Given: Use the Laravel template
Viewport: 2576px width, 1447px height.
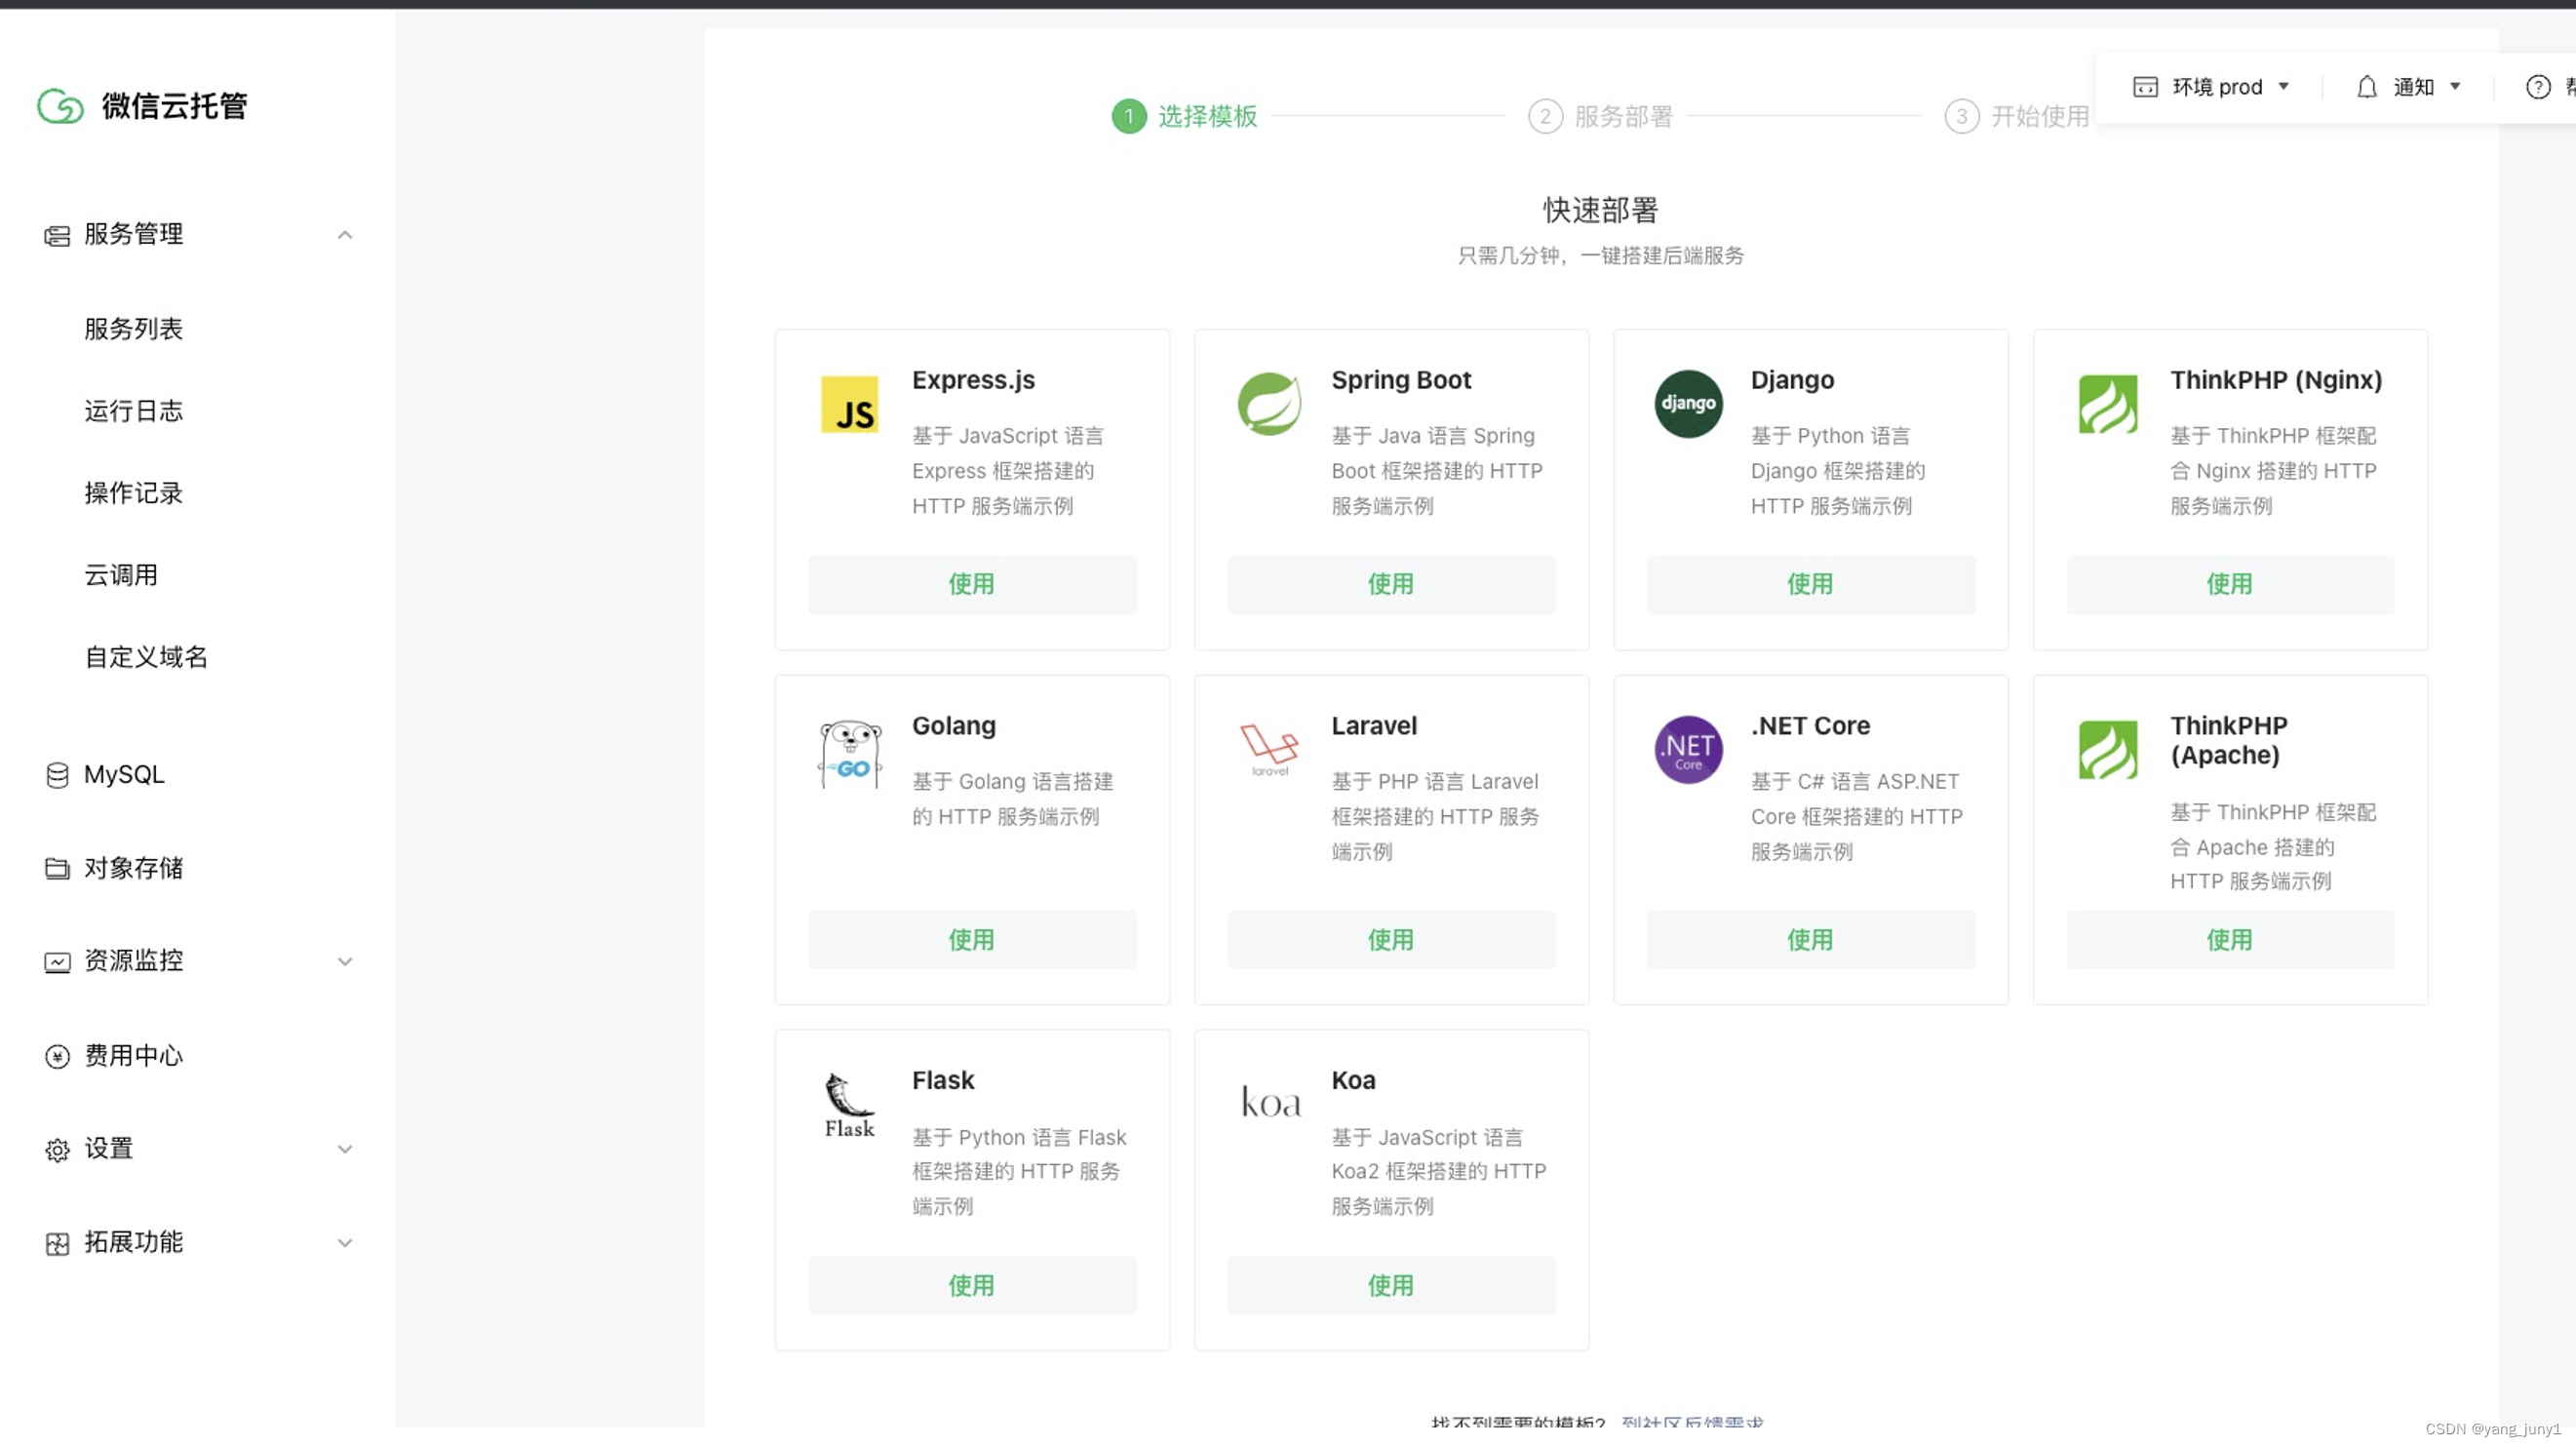Looking at the screenshot, I should (x=1391, y=939).
